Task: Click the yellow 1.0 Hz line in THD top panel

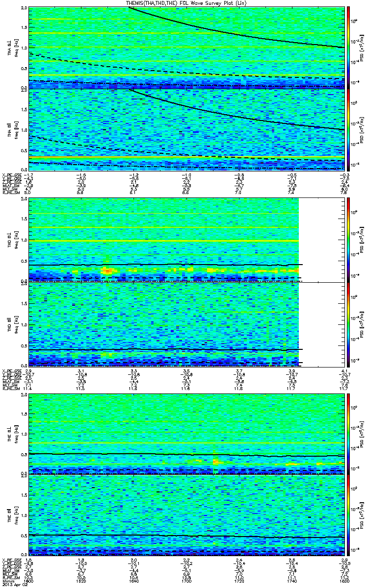Action: point(164,241)
